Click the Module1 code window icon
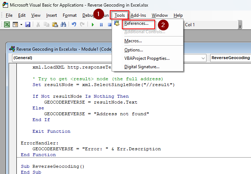The height and width of the screenshot is (174, 251). pos(12,49)
